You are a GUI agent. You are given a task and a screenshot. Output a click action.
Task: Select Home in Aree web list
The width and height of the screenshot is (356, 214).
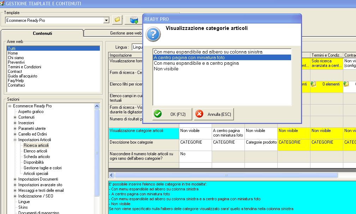[x=53, y=53]
